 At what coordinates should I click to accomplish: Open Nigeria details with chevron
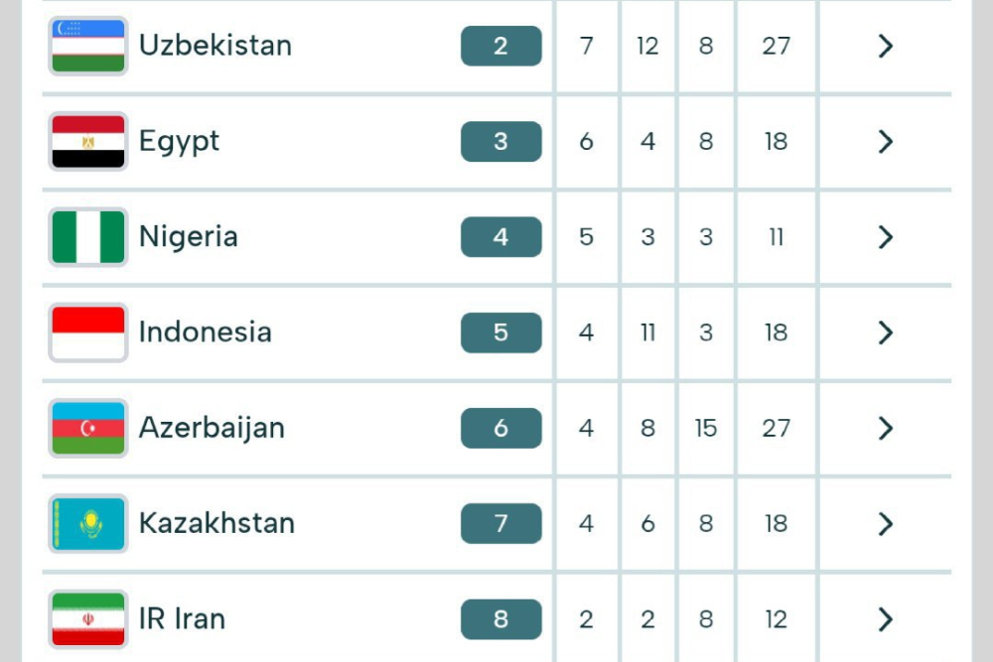point(886,237)
